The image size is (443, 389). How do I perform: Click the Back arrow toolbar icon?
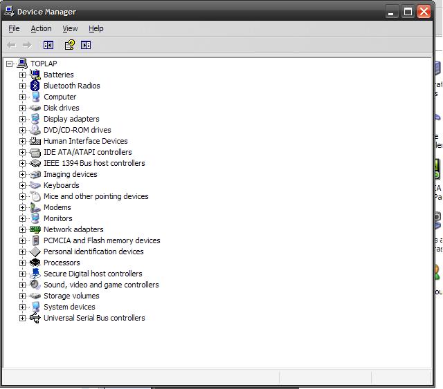click(x=12, y=45)
